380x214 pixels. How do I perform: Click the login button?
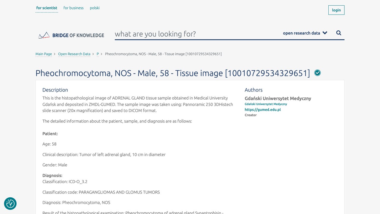pyautogui.click(x=336, y=10)
